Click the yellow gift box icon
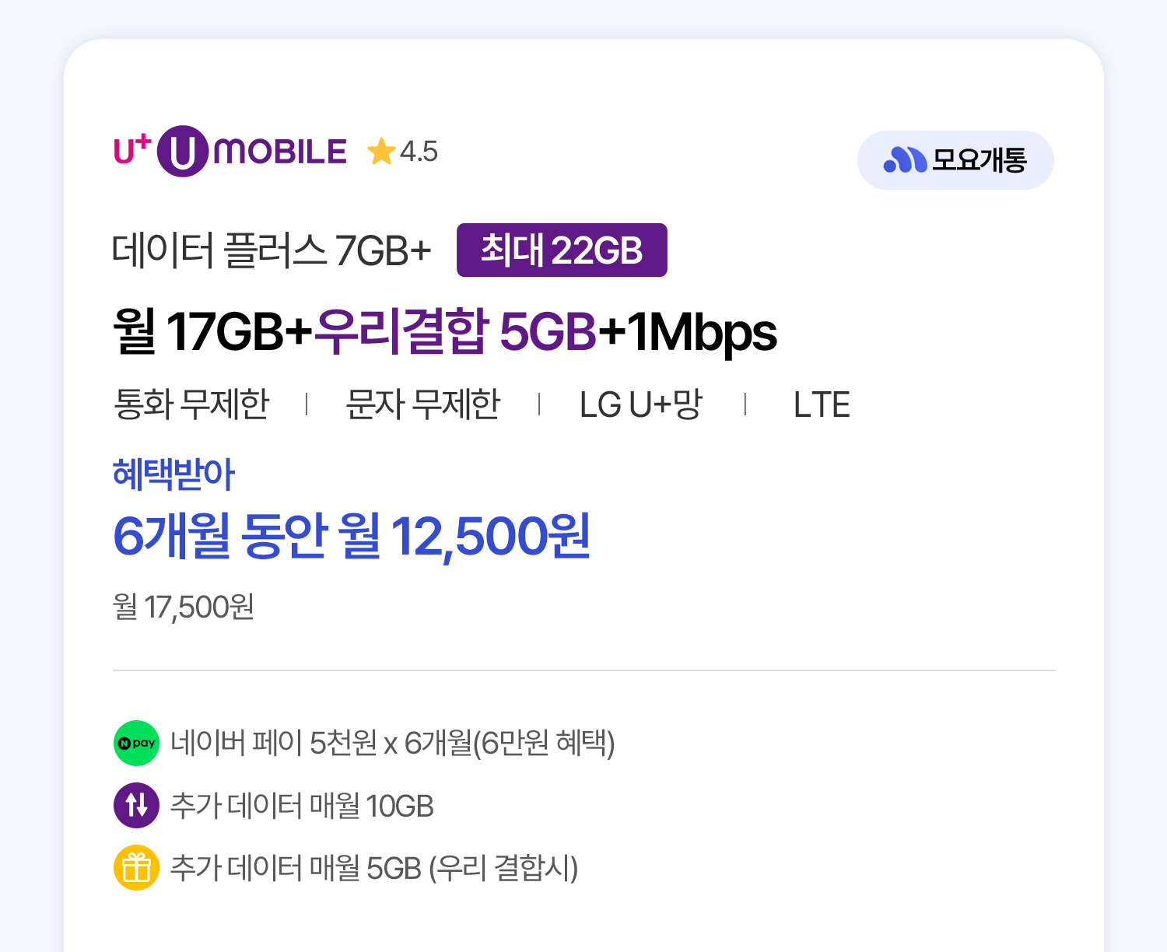Screen dimensions: 1167x952 136,867
